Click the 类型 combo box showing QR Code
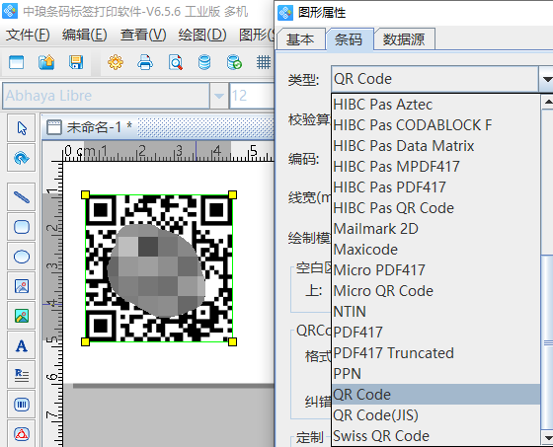553x447 pixels. click(x=434, y=79)
